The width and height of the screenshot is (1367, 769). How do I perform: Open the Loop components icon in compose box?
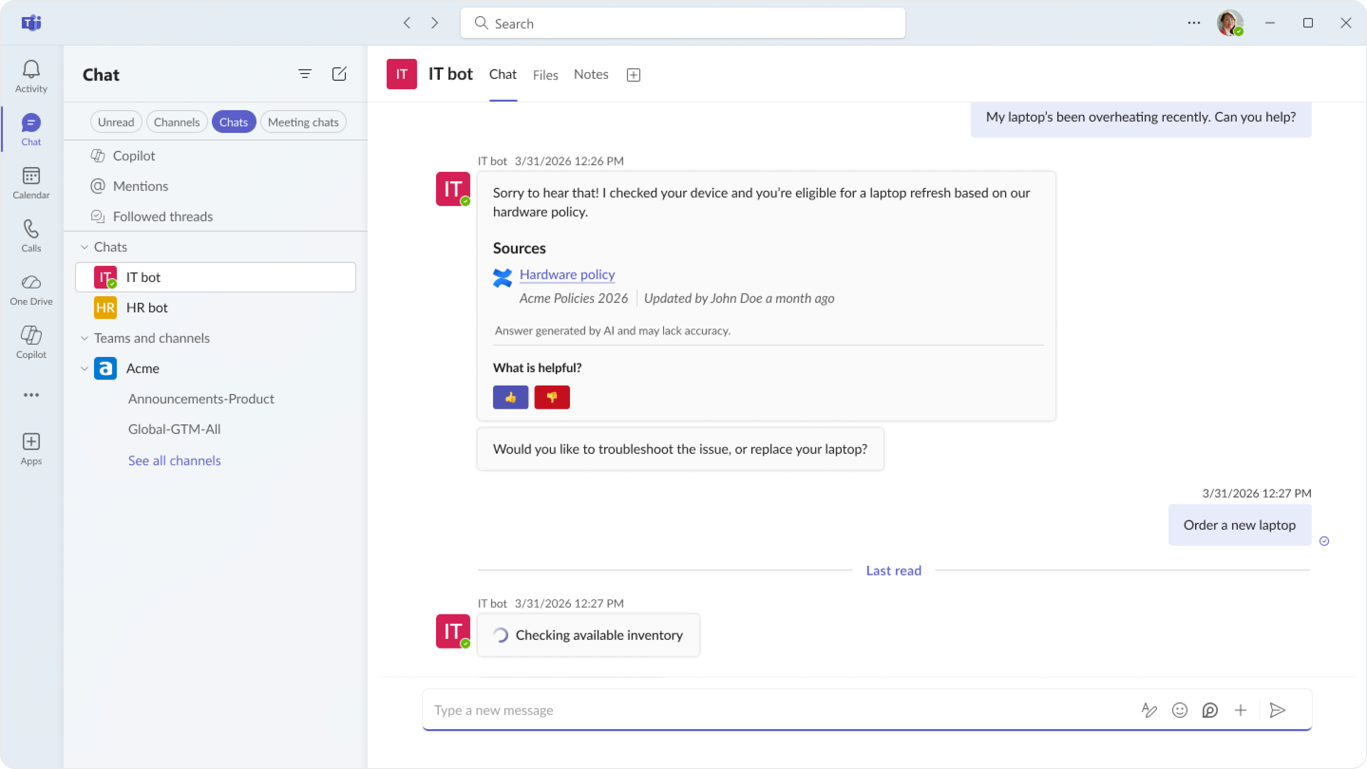pyautogui.click(x=1210, y=710)
